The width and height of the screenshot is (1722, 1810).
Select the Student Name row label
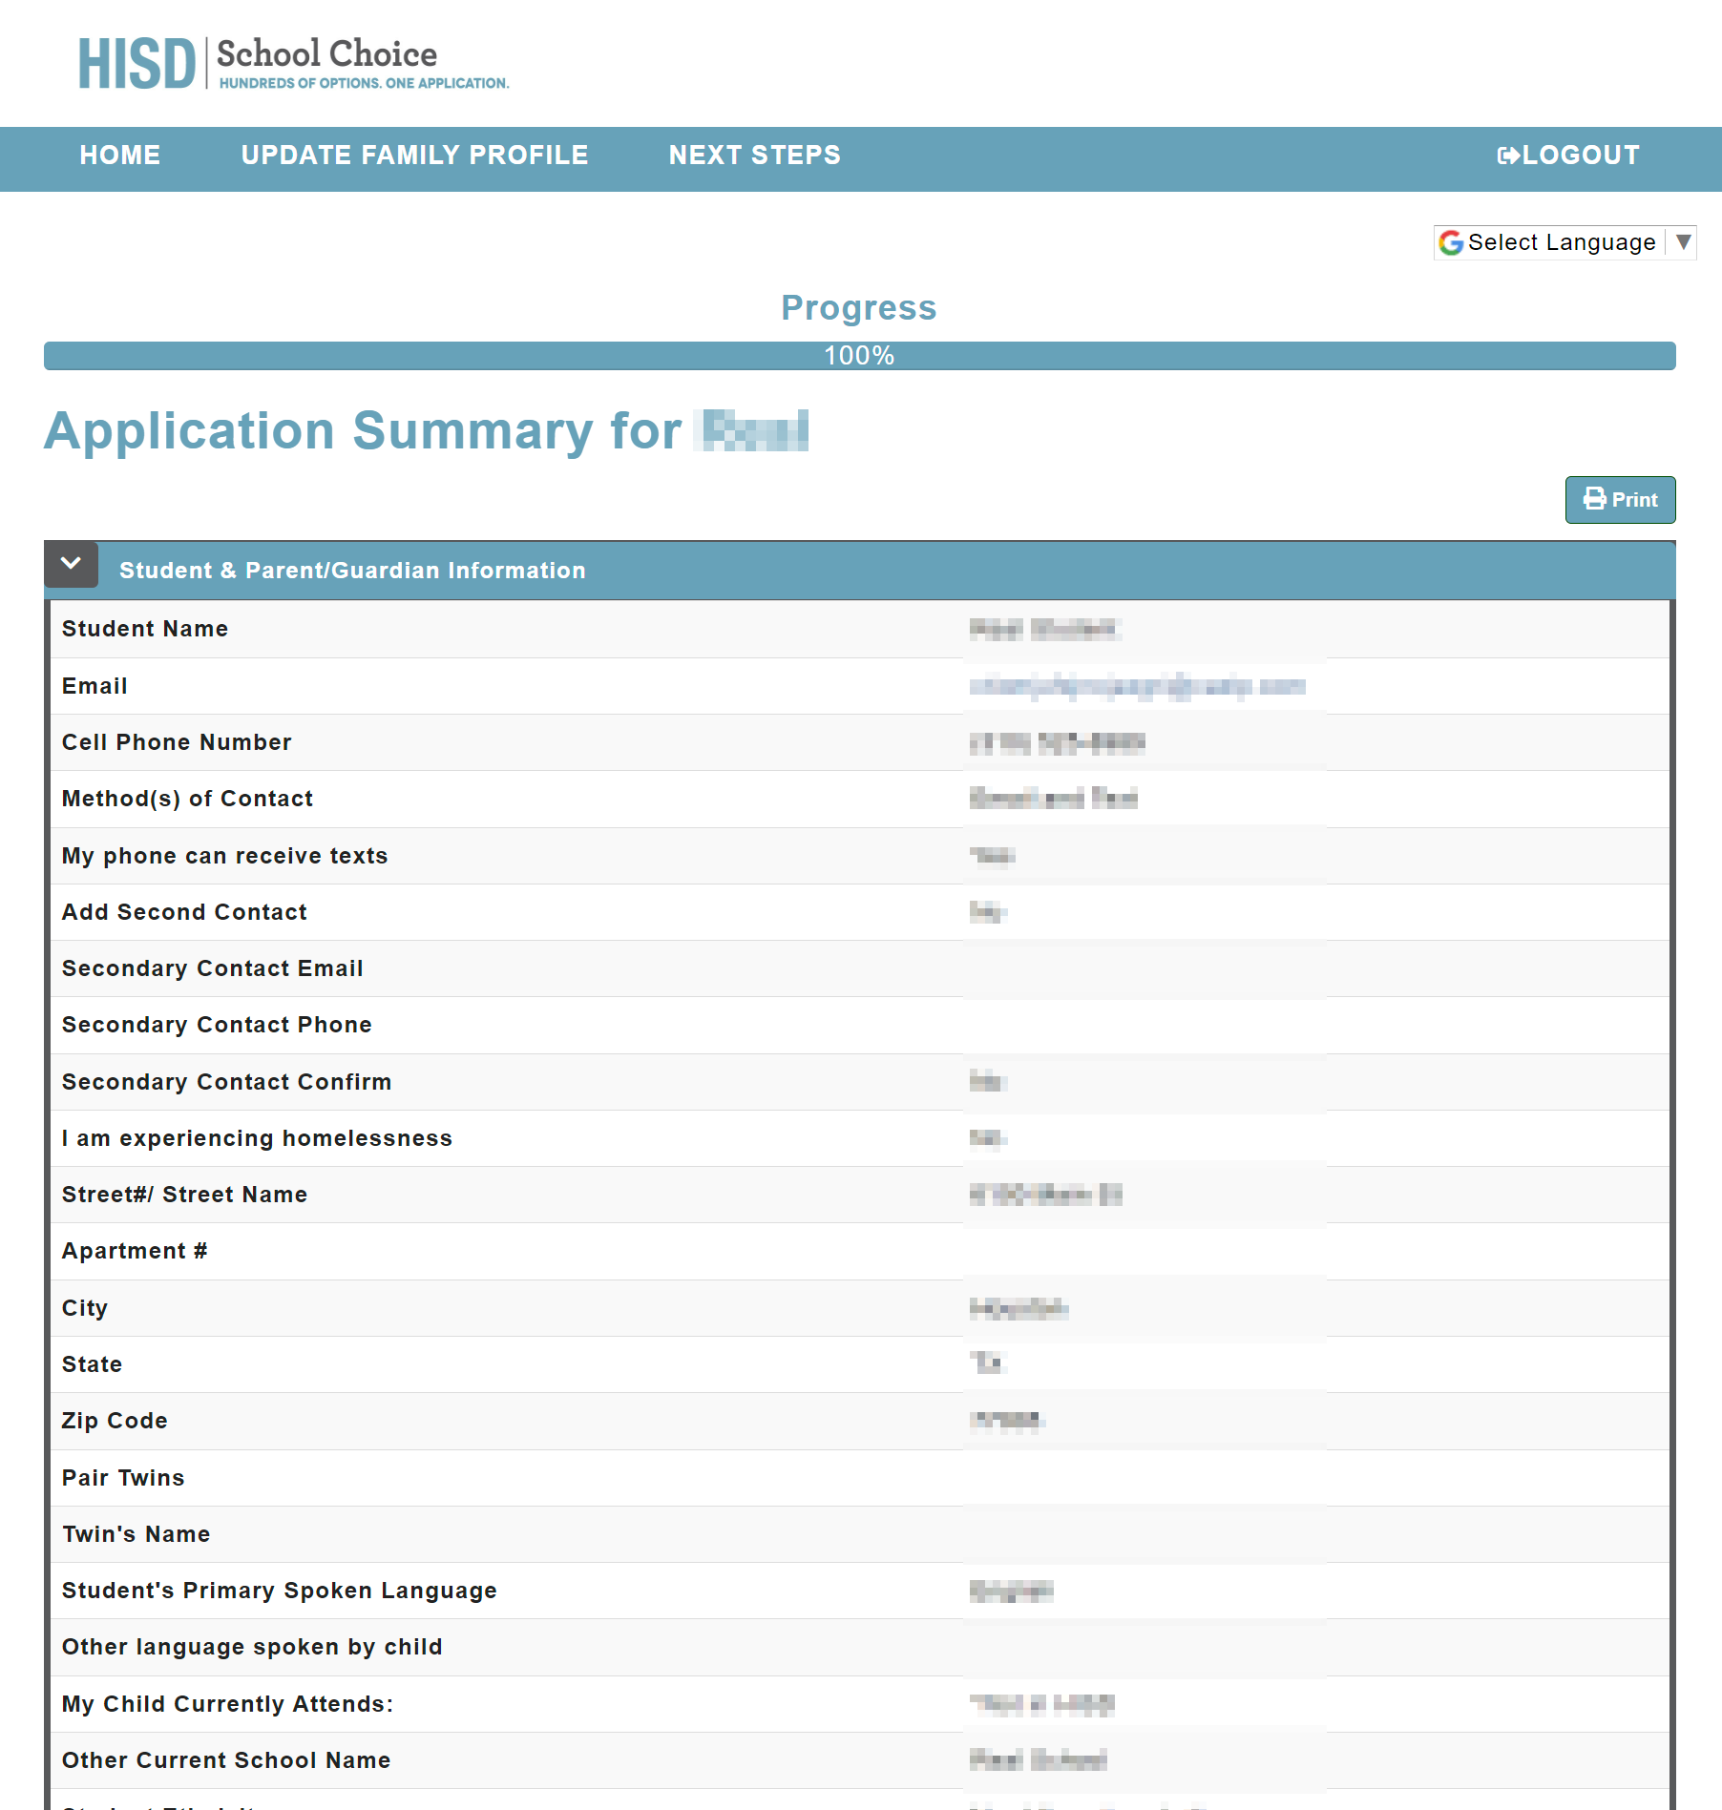coord(145,629)
